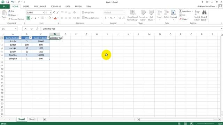223x125 pixels.
Task: Open Font dialog launcher
Action: (59, 23)
